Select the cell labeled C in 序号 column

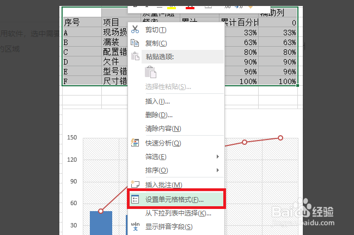point(82,52)
